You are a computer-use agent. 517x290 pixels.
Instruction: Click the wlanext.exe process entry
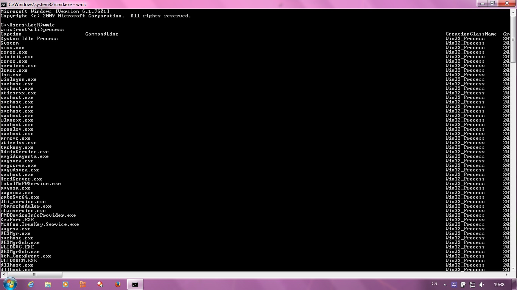(17, 120)
